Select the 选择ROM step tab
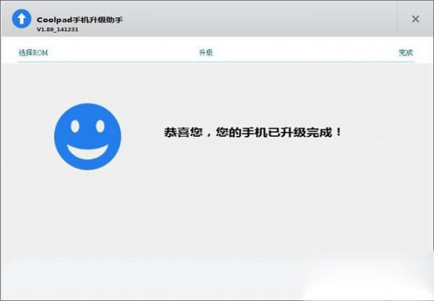Screen dimensions: 434x301 [x=33, y=53]
